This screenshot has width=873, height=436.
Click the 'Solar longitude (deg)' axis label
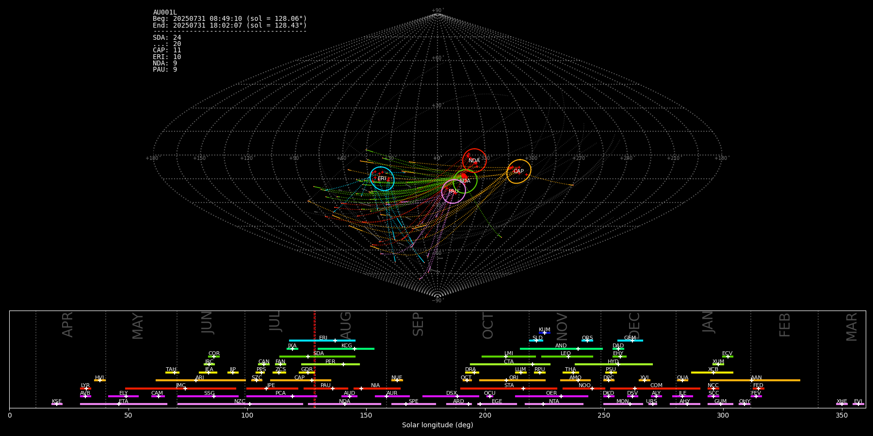click(x=437, y=425)
